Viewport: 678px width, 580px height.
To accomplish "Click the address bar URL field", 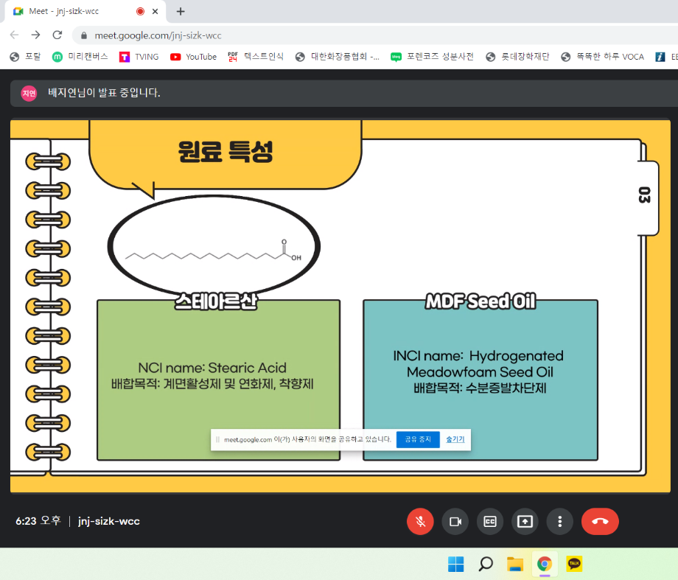I will 295,35.
